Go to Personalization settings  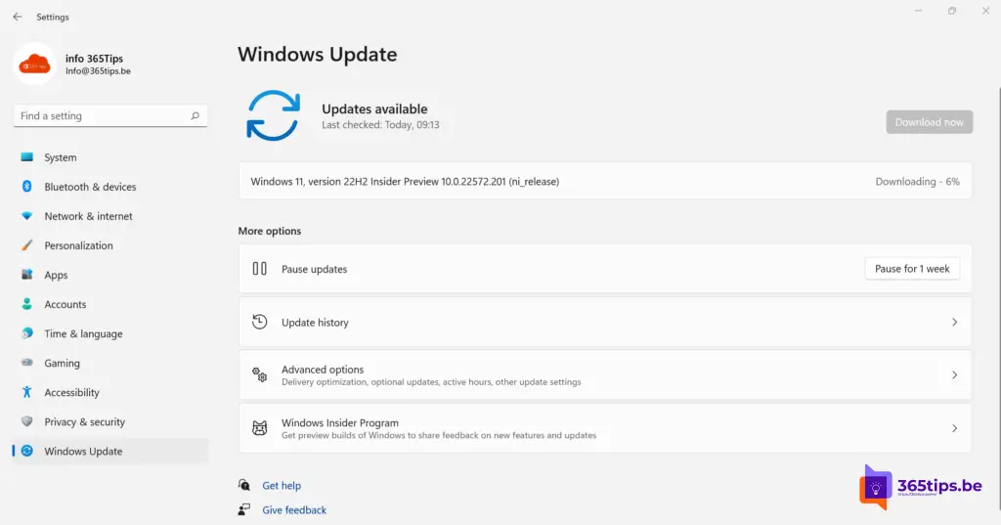pyautogui.click(x=78, y=245)
